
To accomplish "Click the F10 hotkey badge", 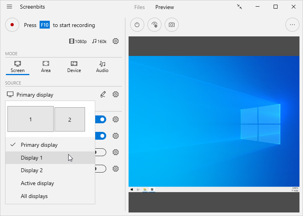I will click(45, 25).
